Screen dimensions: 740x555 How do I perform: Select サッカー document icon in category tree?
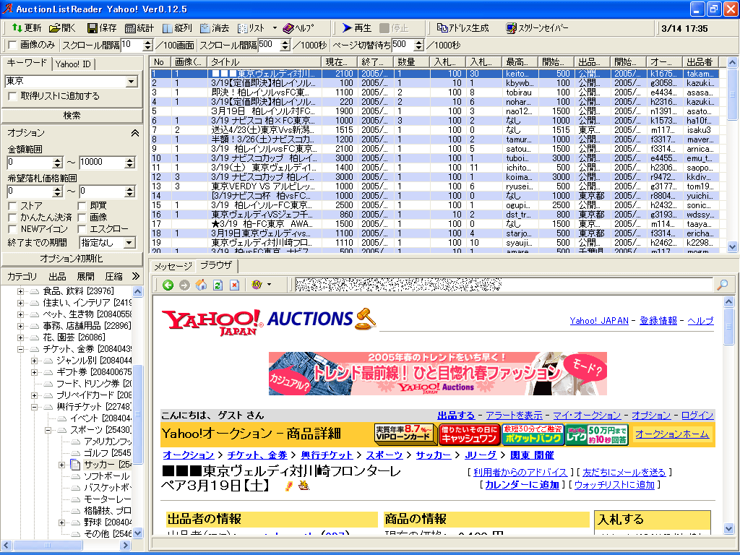tap(75, 465)
